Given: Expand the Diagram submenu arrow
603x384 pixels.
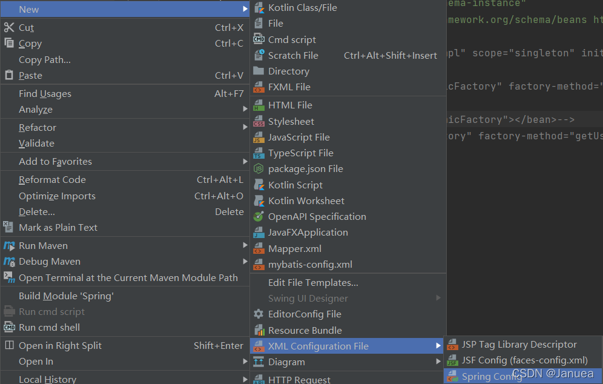Looking at the screenshot, I should [439, 362].
